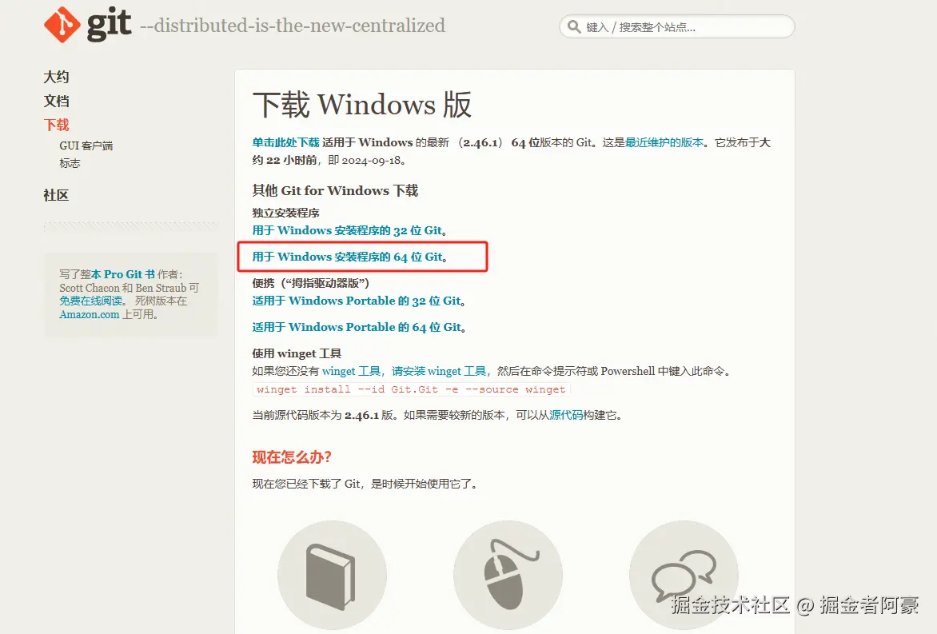Open the Pro Git 书 link

pos(123,274)
